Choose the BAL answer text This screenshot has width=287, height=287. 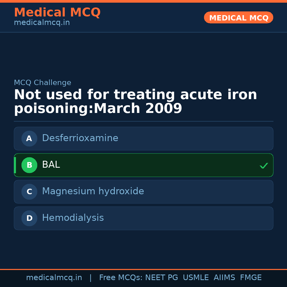(x=51, y=165)
